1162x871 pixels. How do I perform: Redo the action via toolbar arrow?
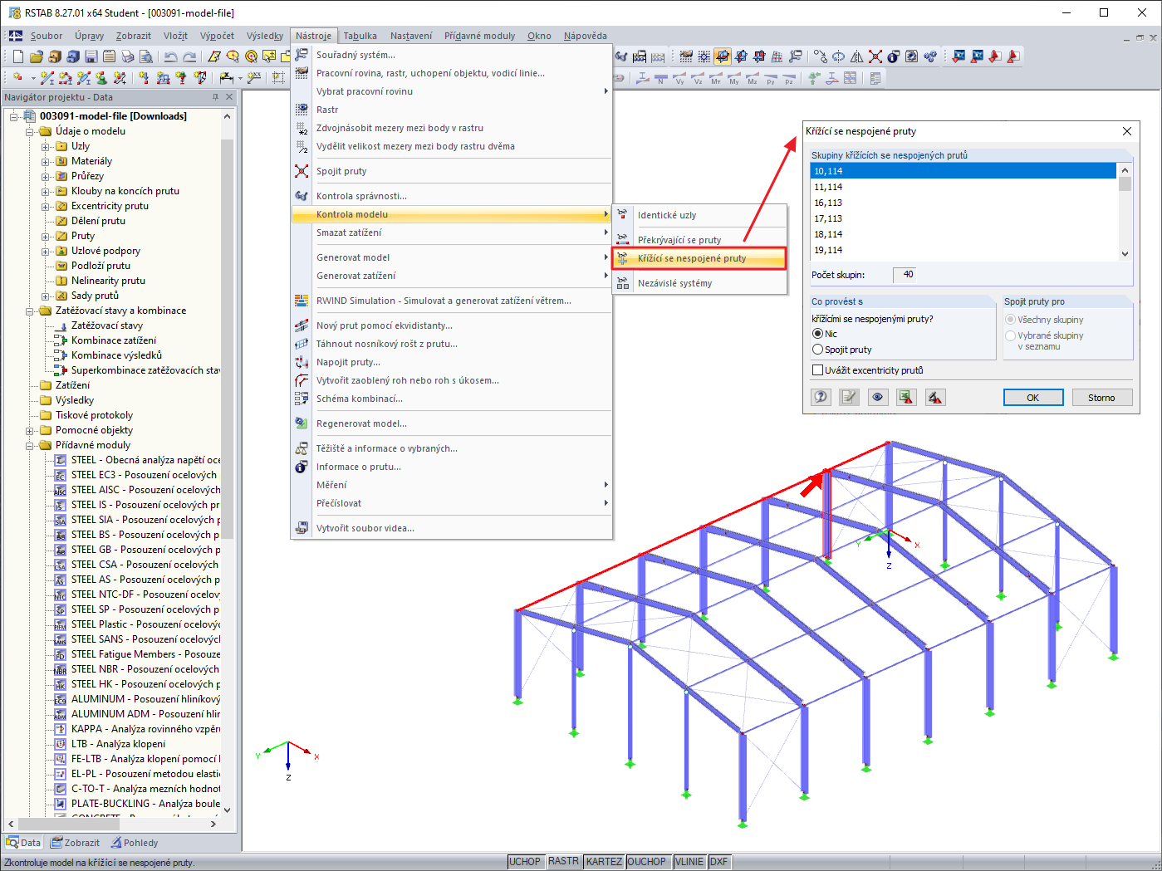(x=189, y=56)
